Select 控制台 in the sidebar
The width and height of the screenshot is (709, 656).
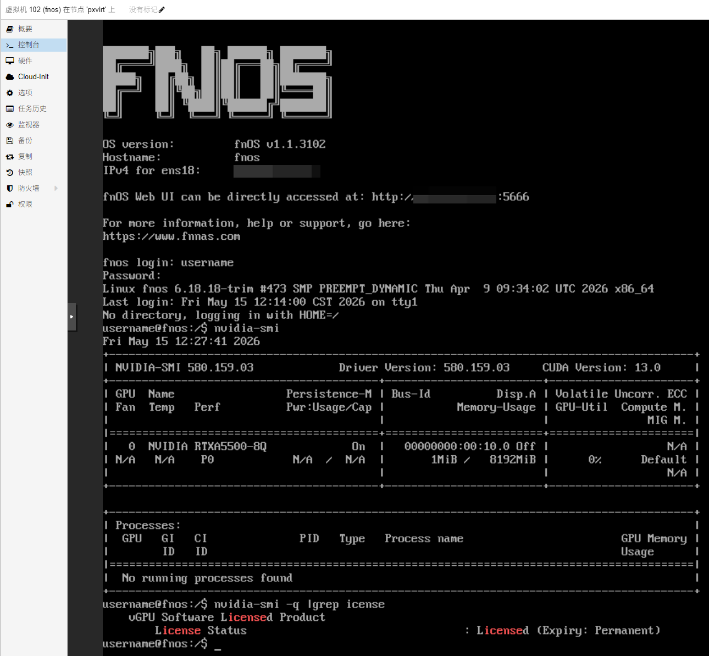[34, 45]
